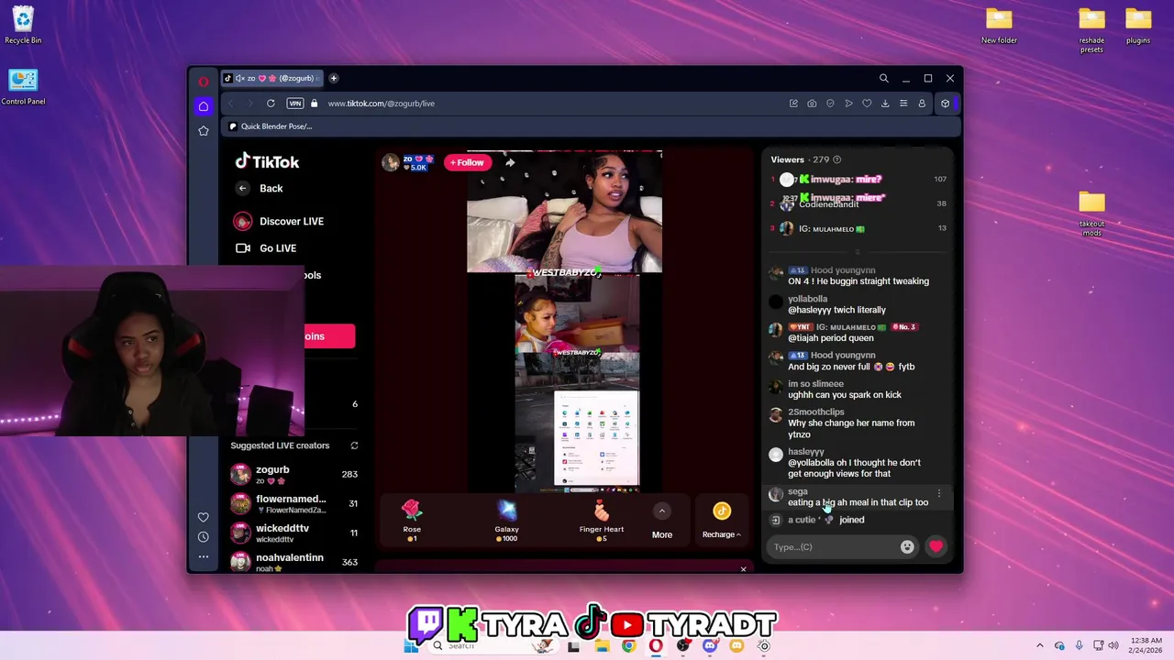Open New folder on desktop
This screenshot has width=1174, height=660.
[x=999, y=26]
